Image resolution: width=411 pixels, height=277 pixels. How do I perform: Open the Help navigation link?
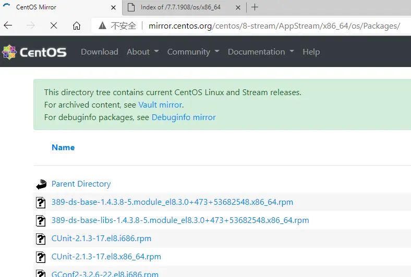tap(311, 51)
